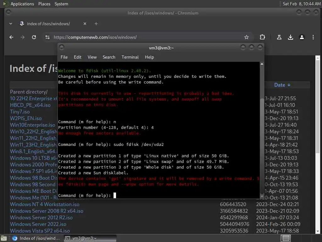Go forward in the Chromium browser

(x=23, y=37)
